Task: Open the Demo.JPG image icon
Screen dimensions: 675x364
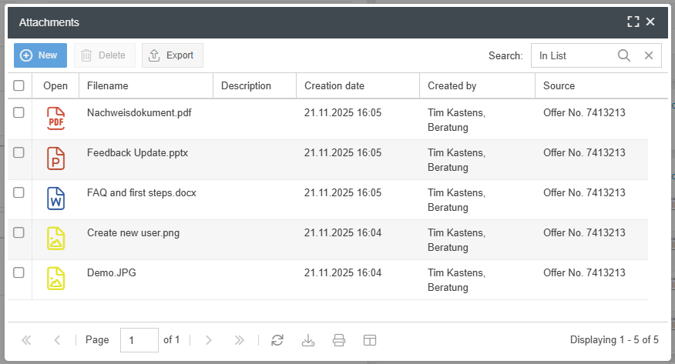Action: (55, 279)
